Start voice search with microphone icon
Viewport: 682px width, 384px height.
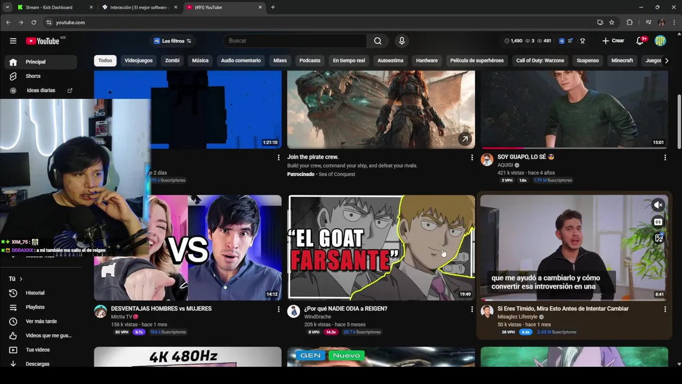402,41
